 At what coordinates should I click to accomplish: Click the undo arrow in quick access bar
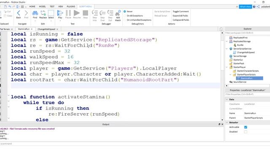[x=10, y=7]
